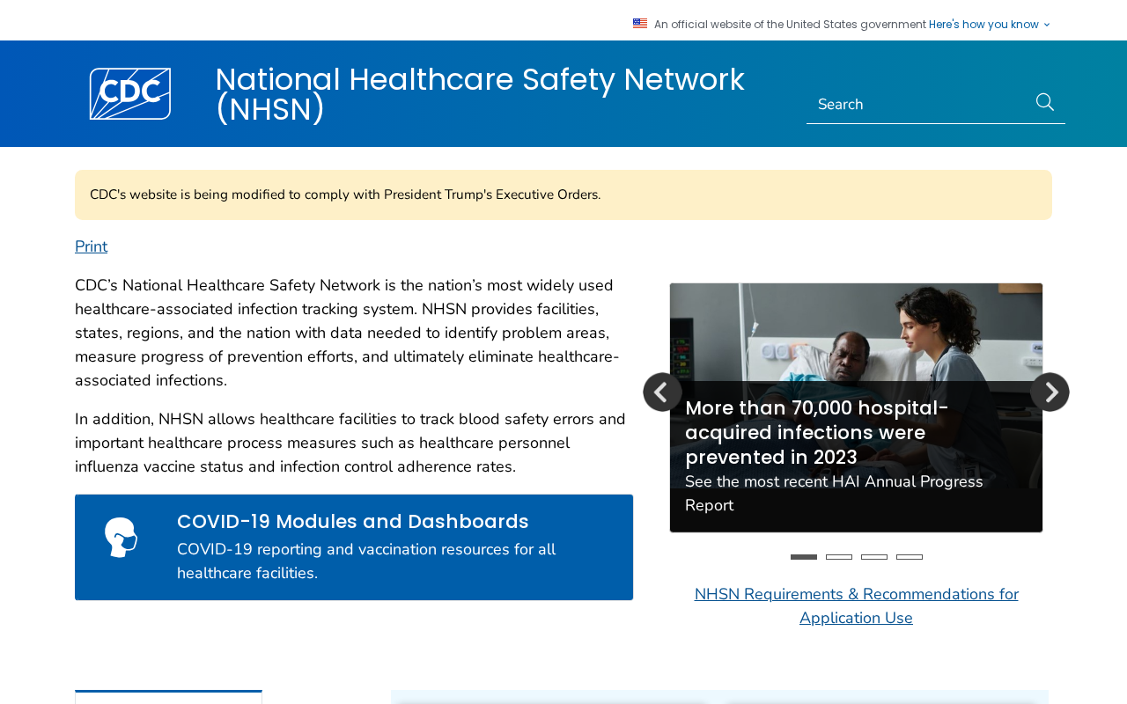This screenshot has height=704, width=1127.
Task: Expand "Here's how you know" dropdown
Action: (990, 25)
